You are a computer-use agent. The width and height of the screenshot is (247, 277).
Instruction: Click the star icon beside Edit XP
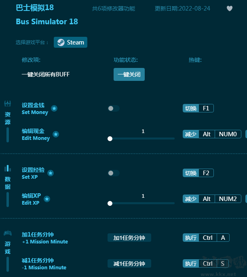click(x=47, y=199)
